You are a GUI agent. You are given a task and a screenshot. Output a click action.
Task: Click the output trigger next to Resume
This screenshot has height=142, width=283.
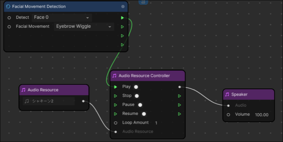pyautogui.click(x=179, y=114)
